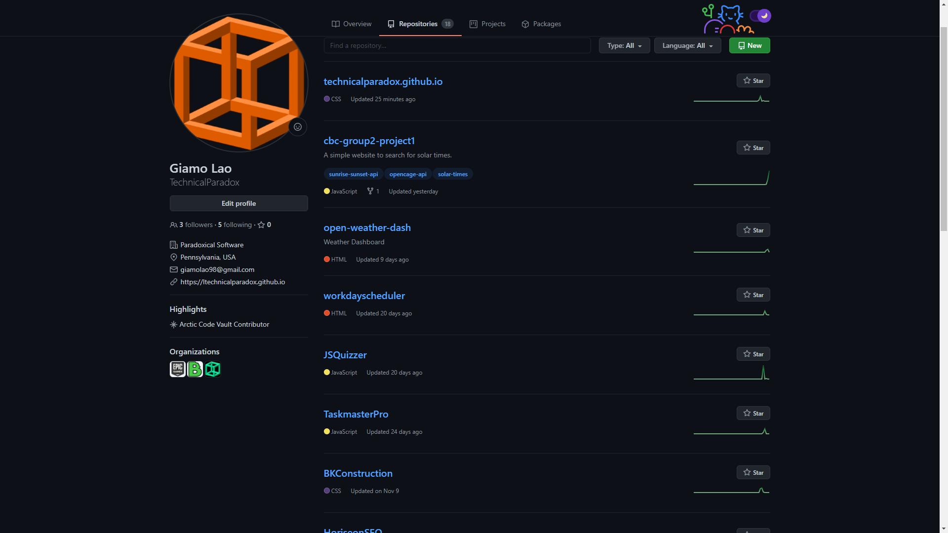Open the teal cube organization avatar
948x533 pixels.
pyautogui.click(x=213, y=369)
